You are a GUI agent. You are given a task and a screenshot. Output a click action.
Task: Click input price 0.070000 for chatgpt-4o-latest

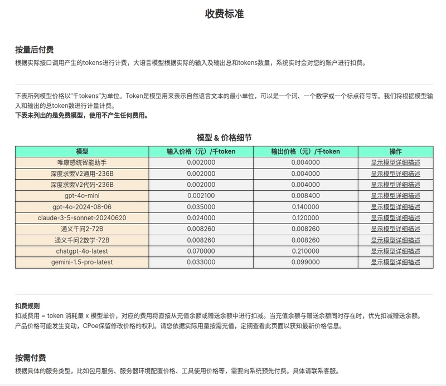[x=201, y=251]
